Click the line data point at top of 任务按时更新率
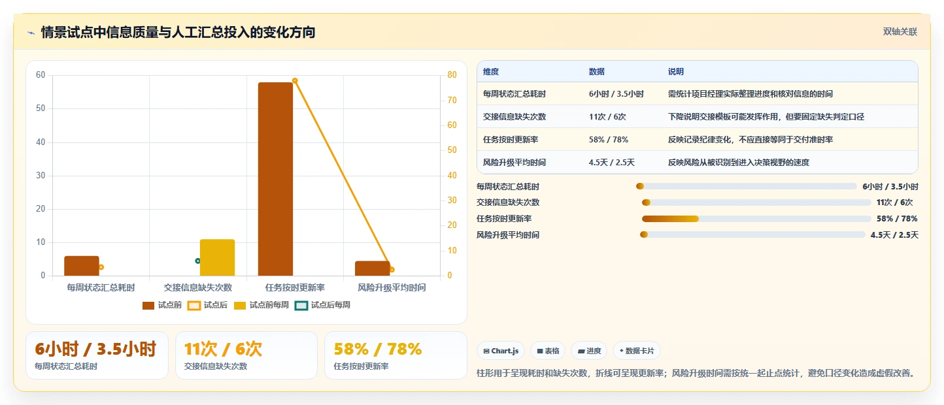The height and width of the screenshot is (405, 944). click(x=295, y=81)
